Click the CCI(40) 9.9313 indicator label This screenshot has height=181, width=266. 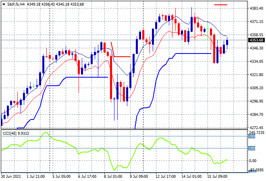point(16,134)
